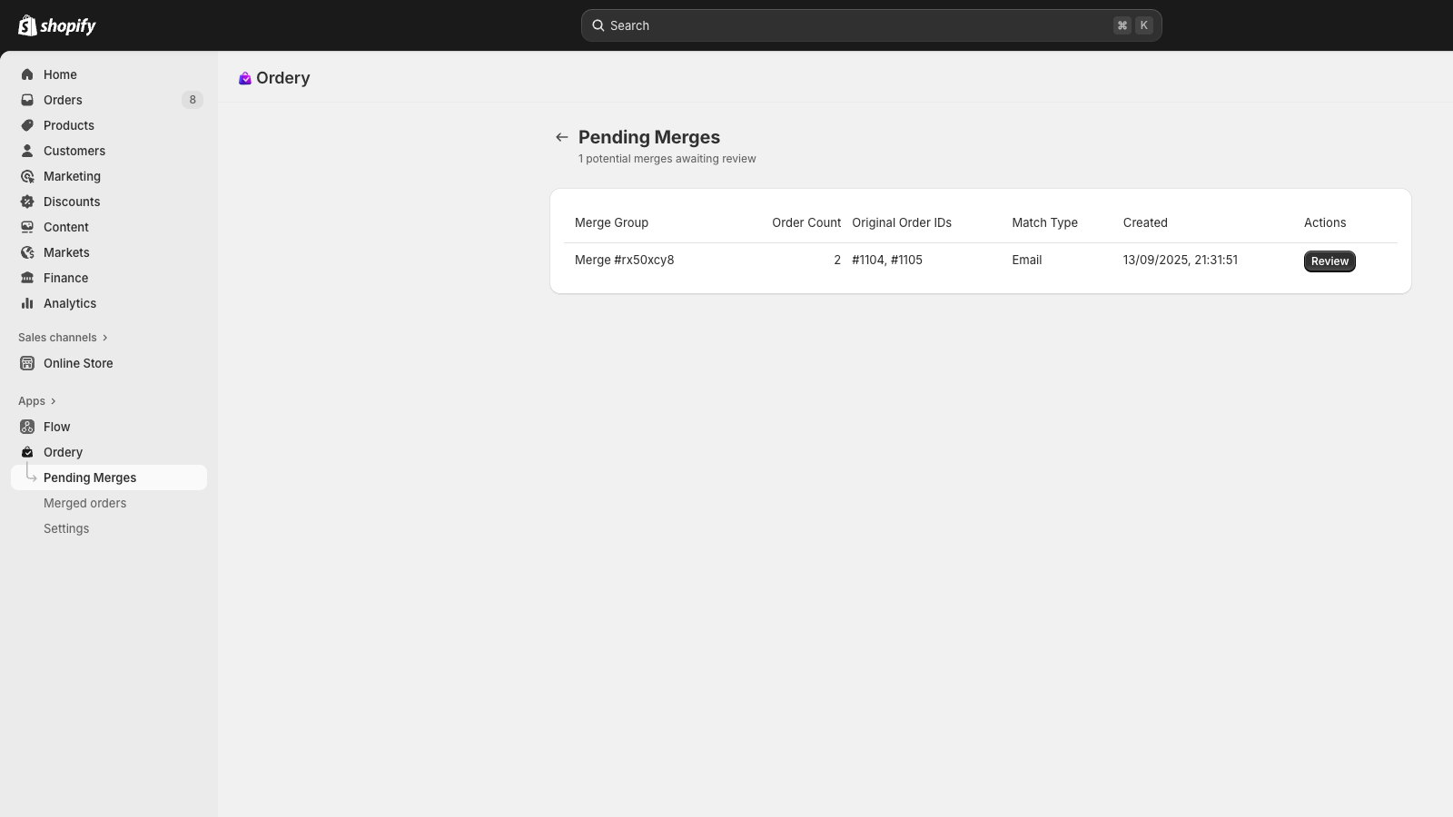Image resolution: width=1453 pixels, height=817 pixels.
Task: Click the back arrow beside Pending Merges
Action: (562, 137)
